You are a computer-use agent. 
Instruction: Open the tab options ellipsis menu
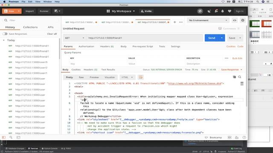181,22
